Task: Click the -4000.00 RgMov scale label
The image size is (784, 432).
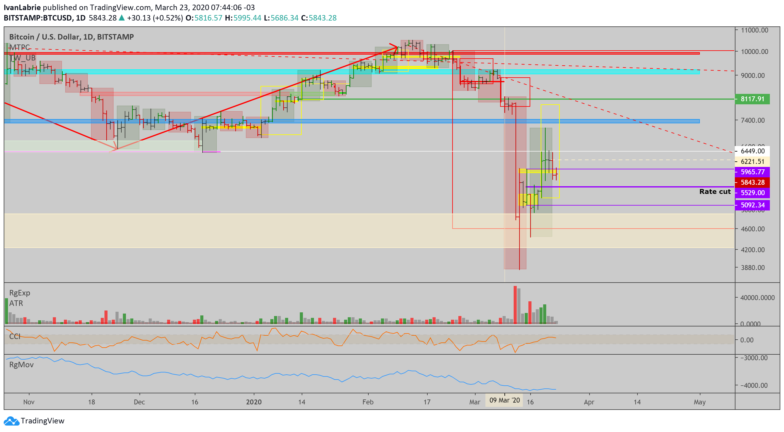Action: coord(754,385)
